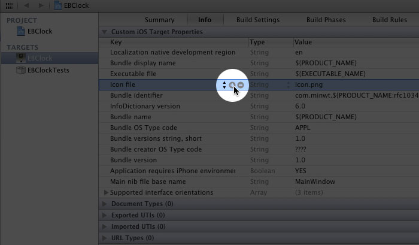Viewport: 419px width, 245px height.
Task: Select the EBClock target label
Action: 40,58
